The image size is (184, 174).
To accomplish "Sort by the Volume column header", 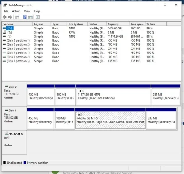I will click(x=17, y=24).
